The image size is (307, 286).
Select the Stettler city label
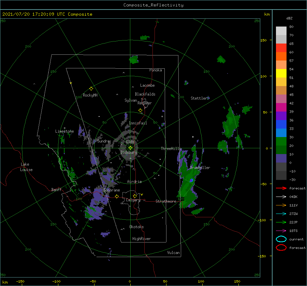(199, 98)
